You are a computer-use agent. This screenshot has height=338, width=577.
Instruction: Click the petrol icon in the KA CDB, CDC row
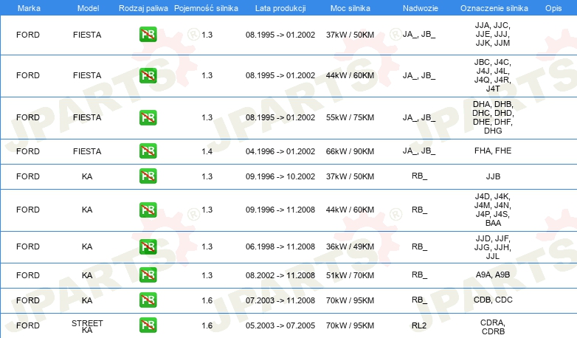pos(148,300)
